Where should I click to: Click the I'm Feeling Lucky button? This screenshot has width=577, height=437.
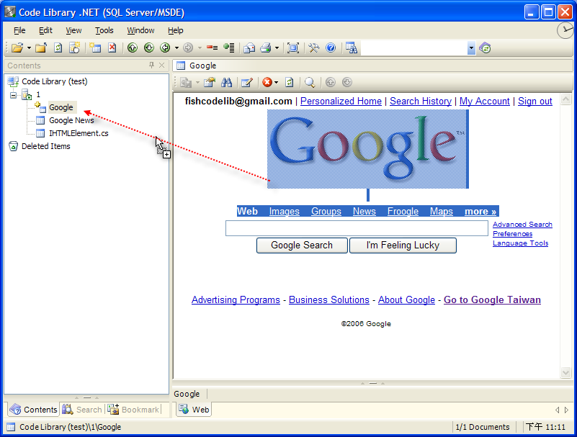pos(403,245)
